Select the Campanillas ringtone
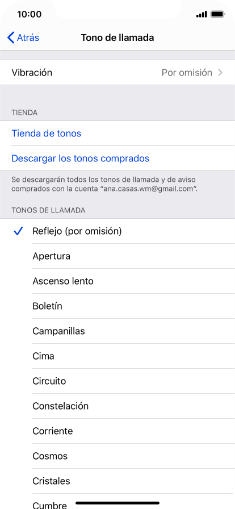 tap(117, 331)
